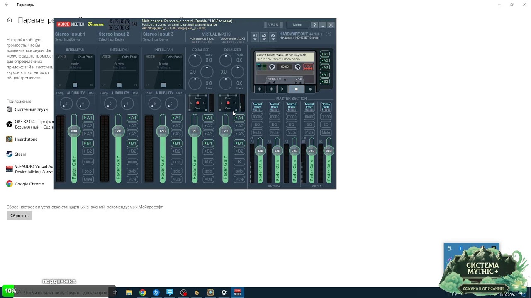
Task: Toggle the cassette input selector button
Action: [308, 67]
